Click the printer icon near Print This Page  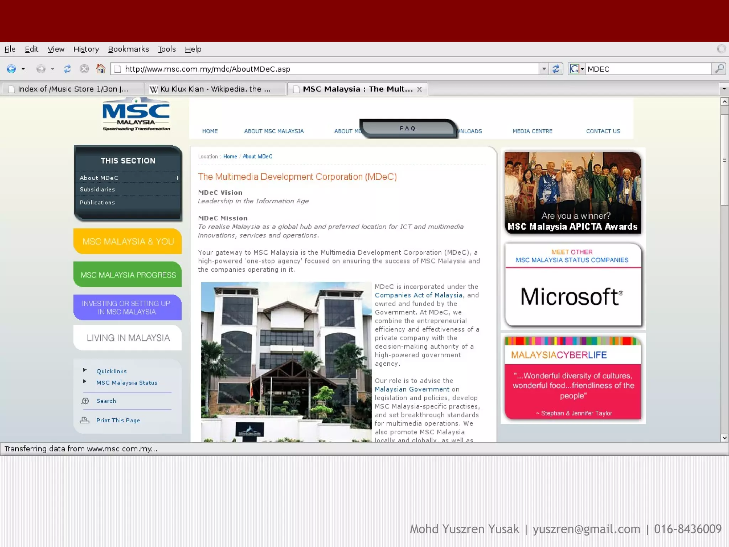(x=85, y=420)
